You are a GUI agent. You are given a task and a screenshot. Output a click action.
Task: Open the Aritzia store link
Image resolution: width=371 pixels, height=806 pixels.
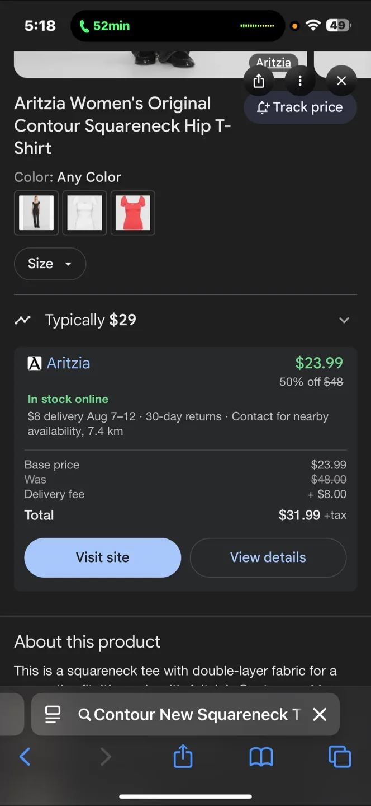(x=68, y=363)
